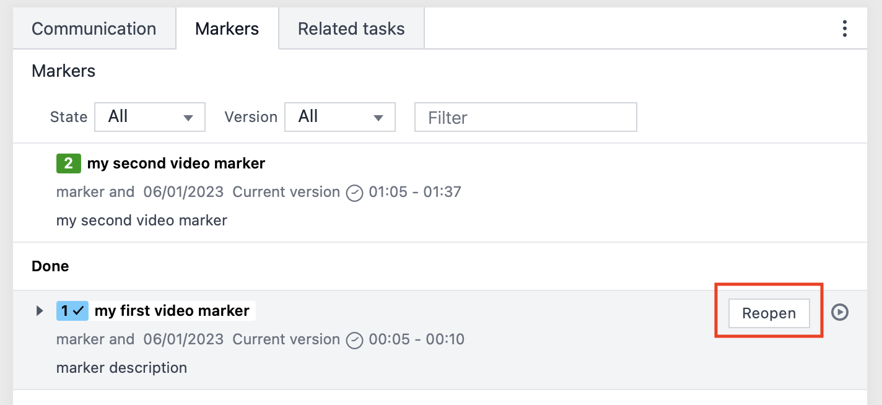Select the Markers tab

[x=227, y=28]
